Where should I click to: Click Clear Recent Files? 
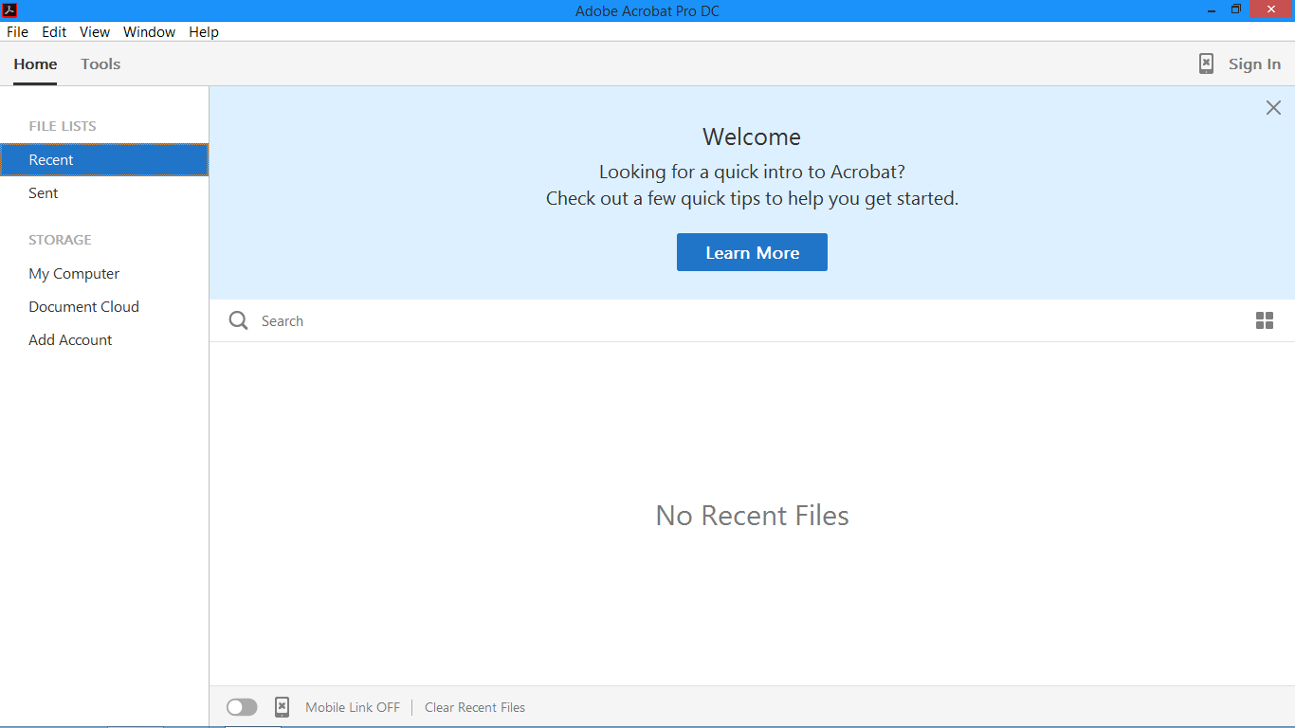474,707
